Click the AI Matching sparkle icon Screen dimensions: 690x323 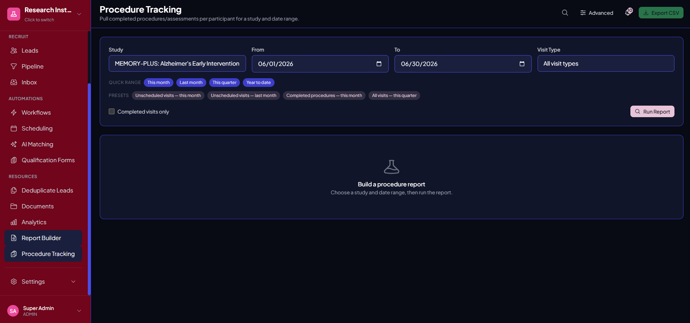(x=14, y=144)
